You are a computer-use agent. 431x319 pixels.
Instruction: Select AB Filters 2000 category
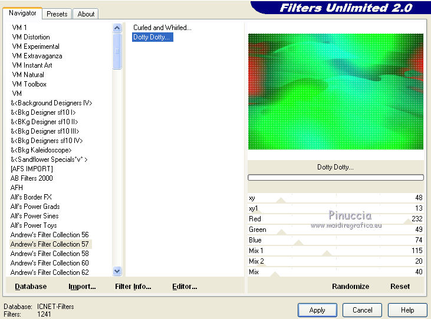pyautogui.click(x=32, y=178)
